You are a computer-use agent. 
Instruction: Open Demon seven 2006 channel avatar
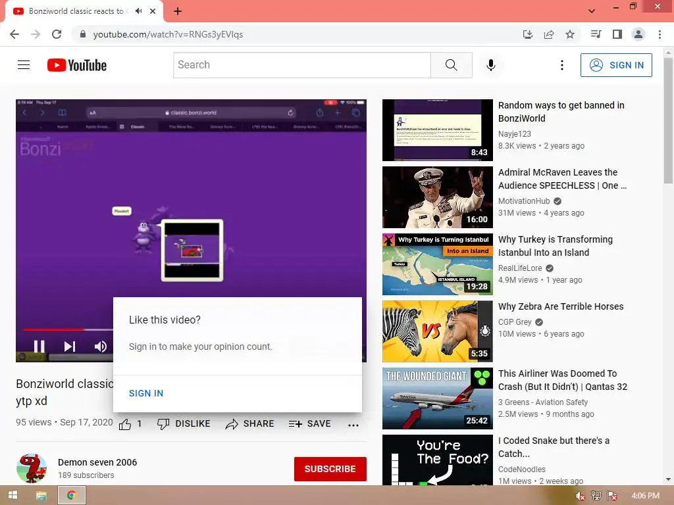point(32,468)
